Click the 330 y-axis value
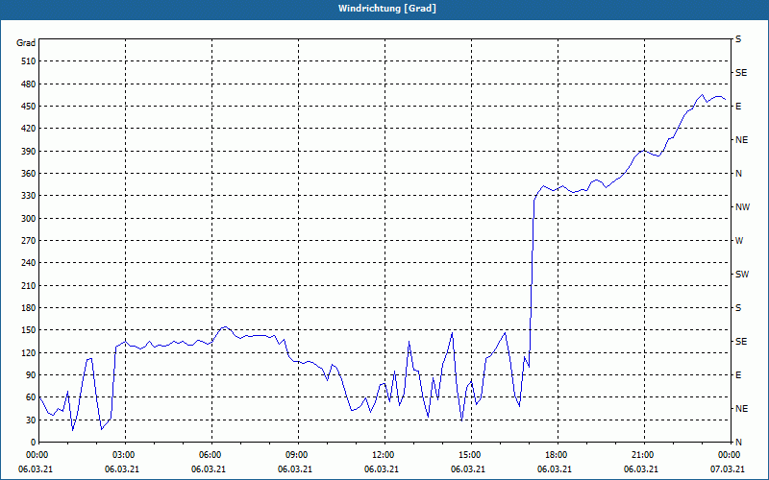Image resolution: width=769 pixels, height=480 pixels. click(29, 196)
